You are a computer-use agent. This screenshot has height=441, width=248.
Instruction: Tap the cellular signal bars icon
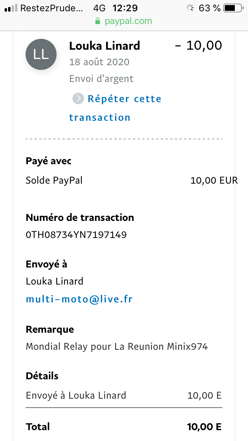[11, 8]
